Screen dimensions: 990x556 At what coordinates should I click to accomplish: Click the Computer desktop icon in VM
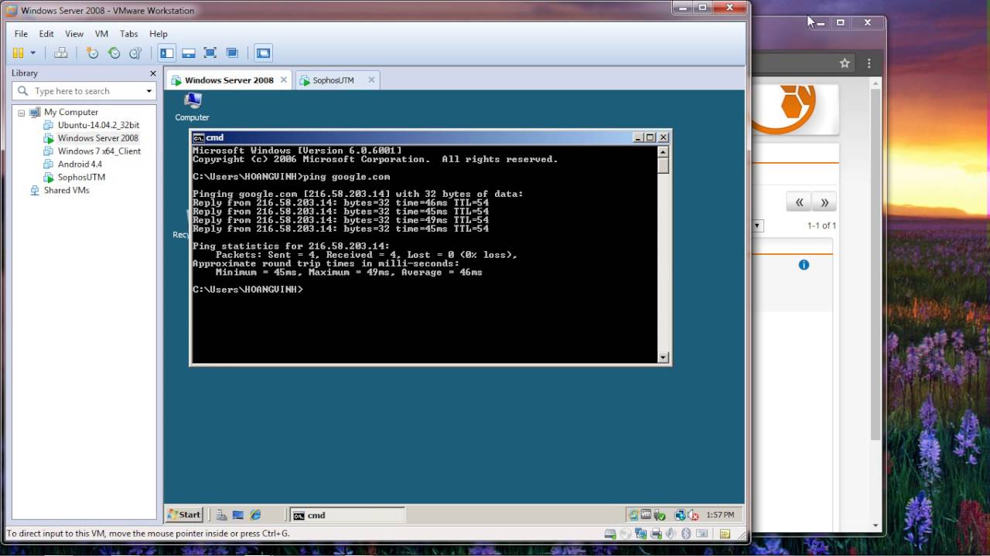(192, 107)
